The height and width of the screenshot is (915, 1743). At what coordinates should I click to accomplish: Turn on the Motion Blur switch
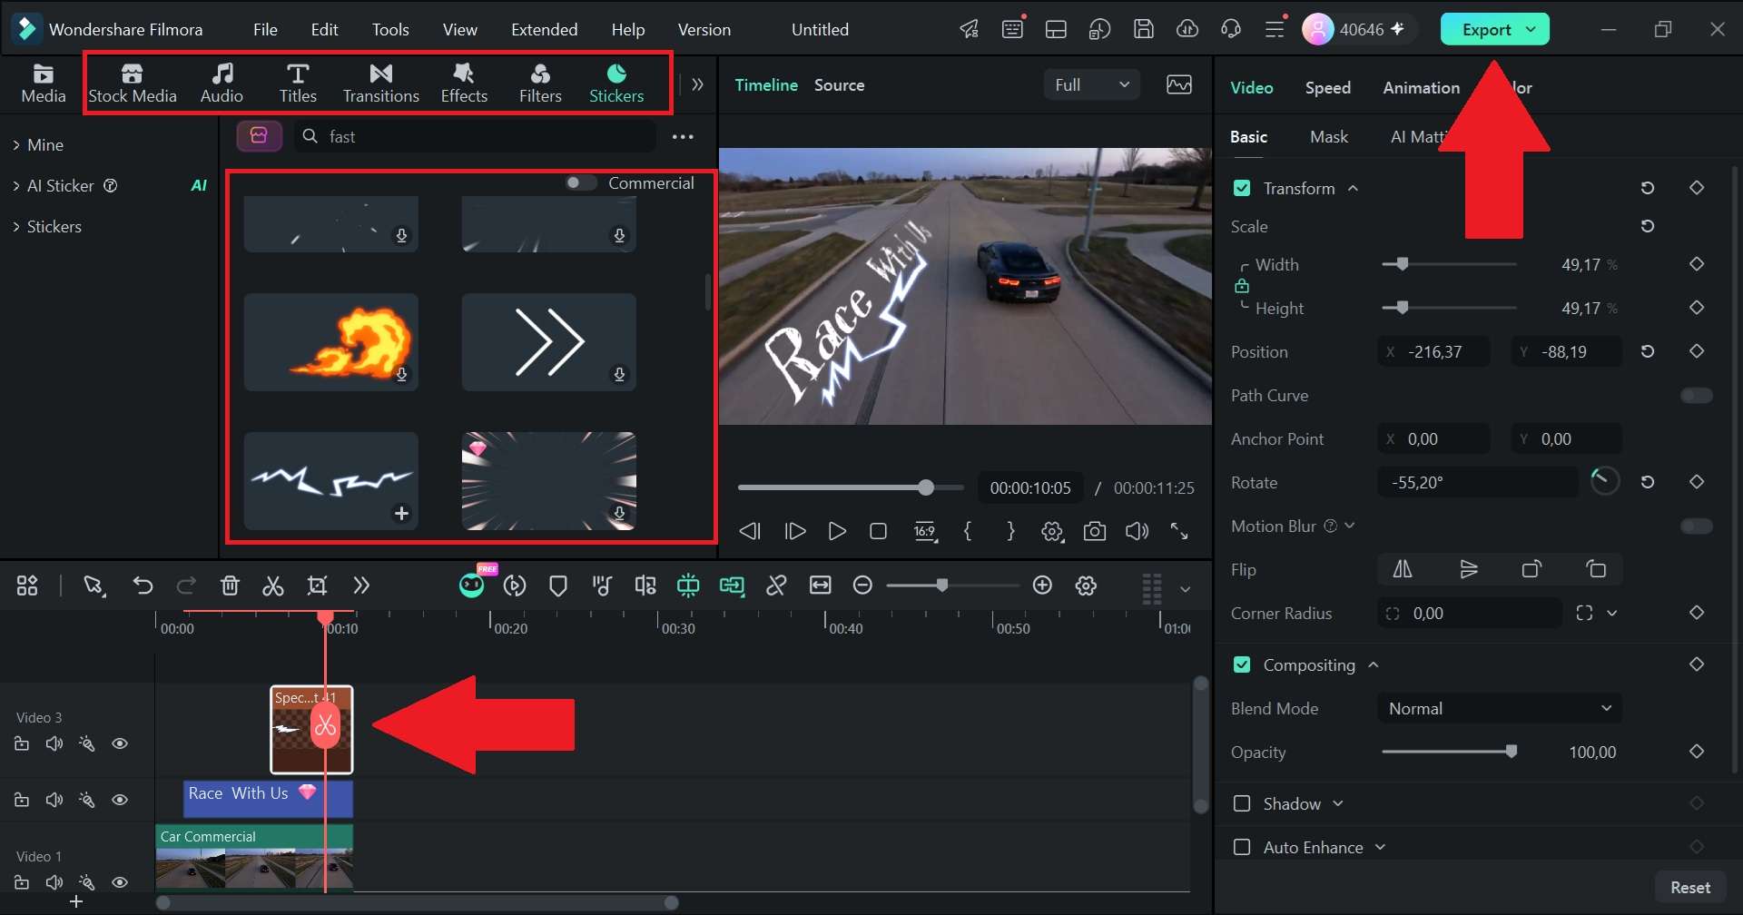[x=1696, y=526]
